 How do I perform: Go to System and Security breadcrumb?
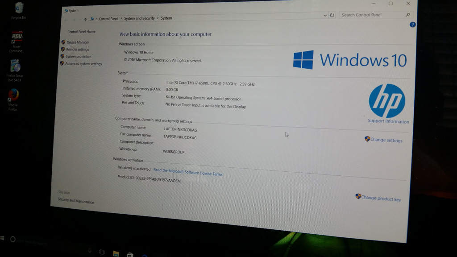point(139,18)
